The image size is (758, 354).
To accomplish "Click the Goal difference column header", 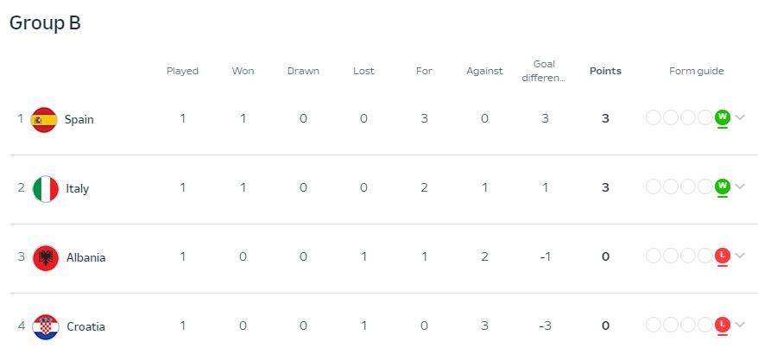I will (545, 71).
